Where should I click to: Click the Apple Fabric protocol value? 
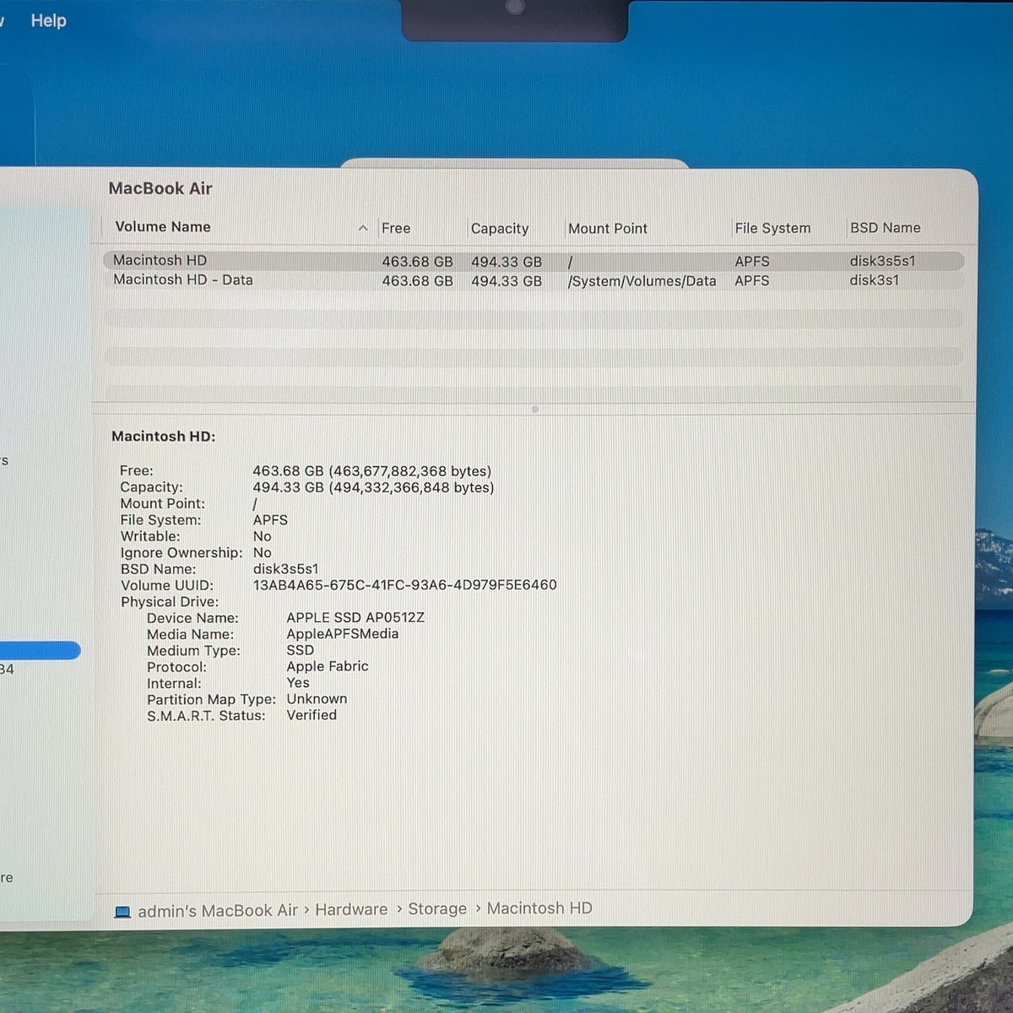click(x=328, y=667)
